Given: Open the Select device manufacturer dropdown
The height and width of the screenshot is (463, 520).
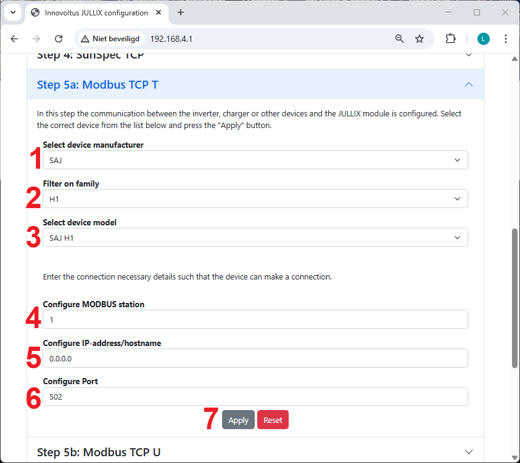Looking at the screenshot, I should pyautogui.click(x=255, y=160).
